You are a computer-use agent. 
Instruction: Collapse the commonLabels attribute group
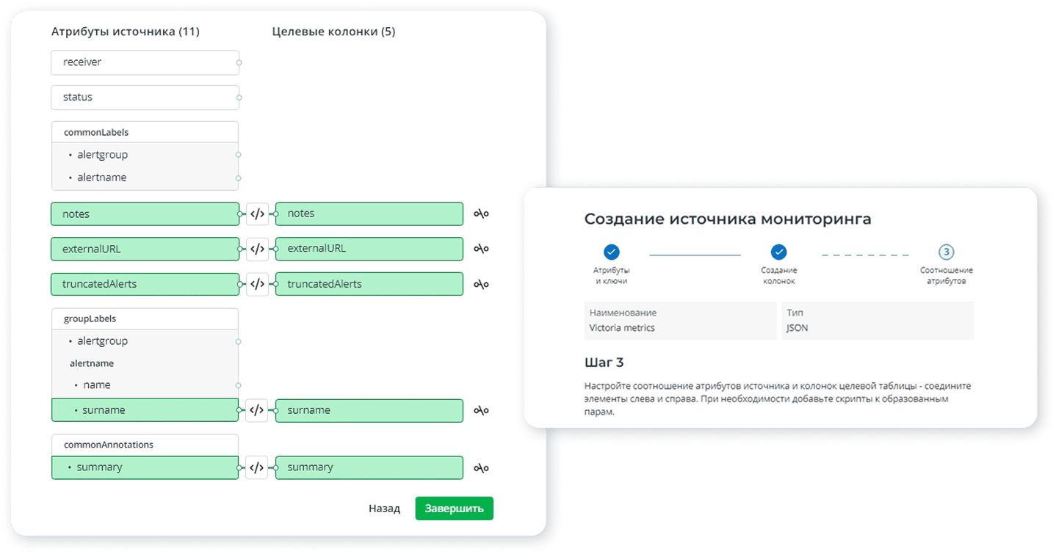(x=145, y=132)
